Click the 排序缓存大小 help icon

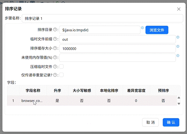[x=55, y=48]
